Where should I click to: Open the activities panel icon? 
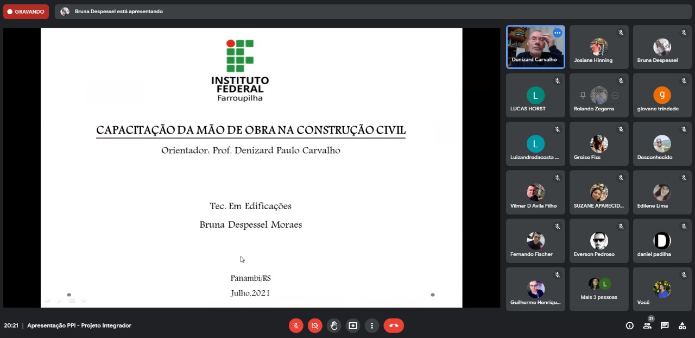(683, 326)
